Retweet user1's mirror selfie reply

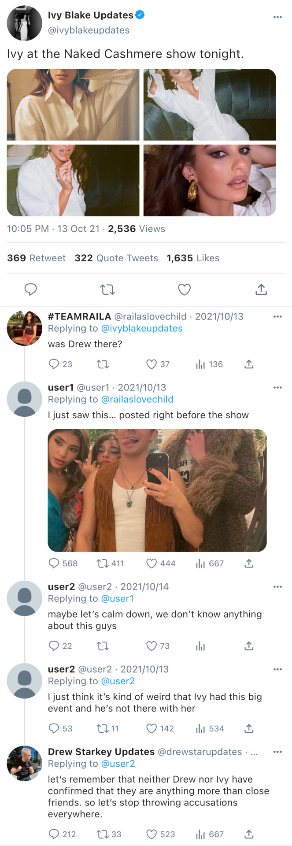point(103,563)
